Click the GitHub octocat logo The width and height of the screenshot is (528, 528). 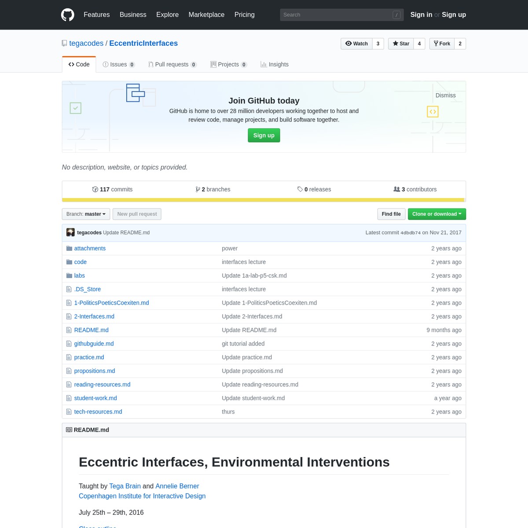(67, 15)
